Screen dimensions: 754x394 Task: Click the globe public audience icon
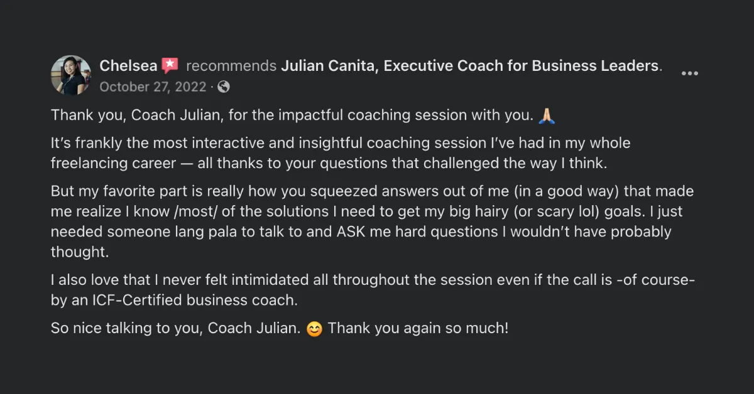(x=224, y=87)
